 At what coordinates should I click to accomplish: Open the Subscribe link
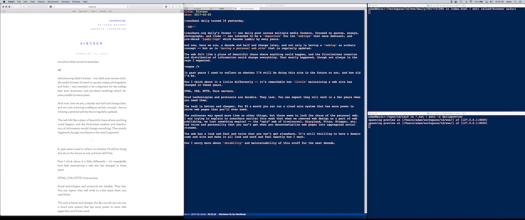click(118, 29)
